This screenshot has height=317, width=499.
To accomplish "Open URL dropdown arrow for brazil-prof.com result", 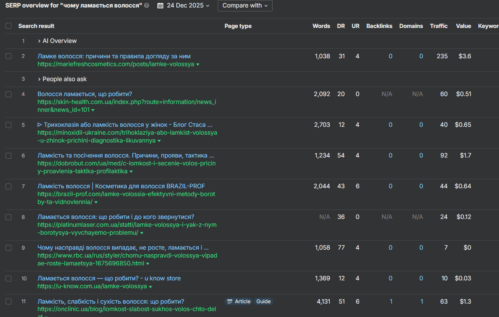I will tap(96, 202).
